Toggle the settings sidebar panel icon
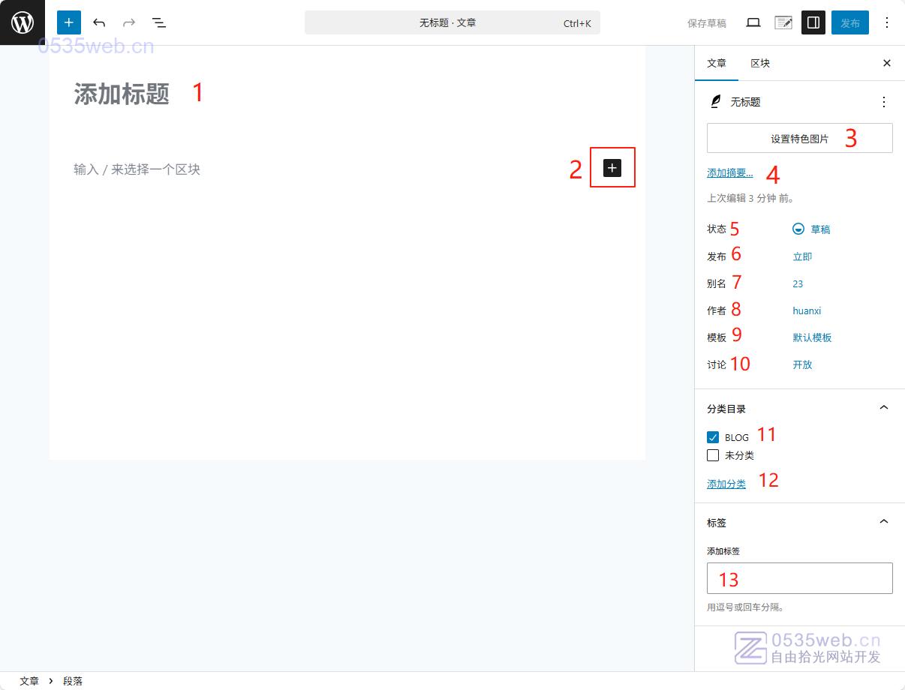 click(x=813, y=22)
